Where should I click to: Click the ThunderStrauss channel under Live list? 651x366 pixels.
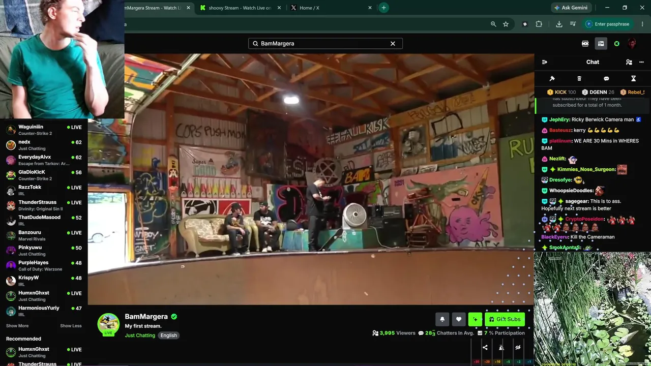tap(44, 205)
